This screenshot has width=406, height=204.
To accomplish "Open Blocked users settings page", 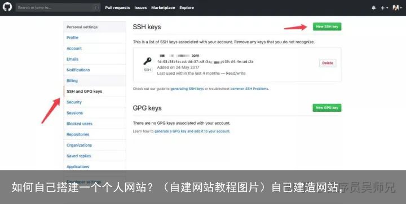I will tap(80, 124).
